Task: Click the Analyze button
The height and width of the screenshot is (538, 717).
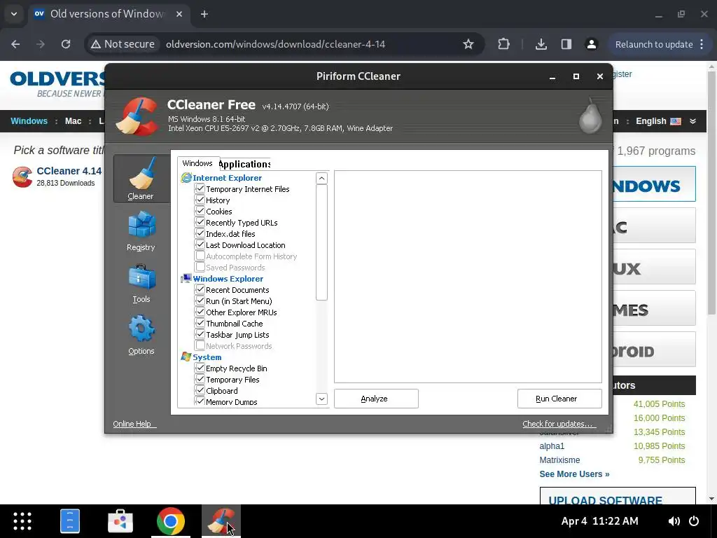Action: click(x=376, y=399)
